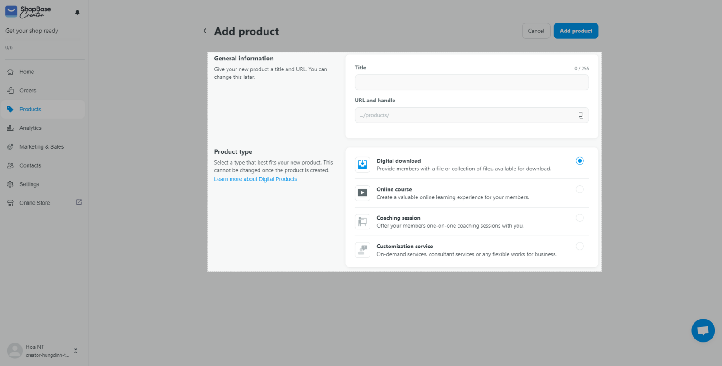Click the Customization service icon

coord(362,250)
